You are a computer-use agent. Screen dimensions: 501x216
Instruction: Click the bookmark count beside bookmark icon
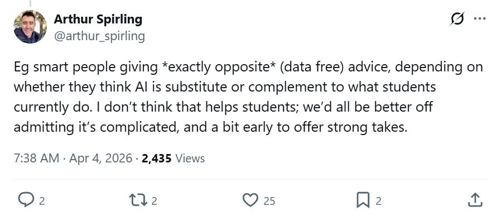tap(378, 201)
